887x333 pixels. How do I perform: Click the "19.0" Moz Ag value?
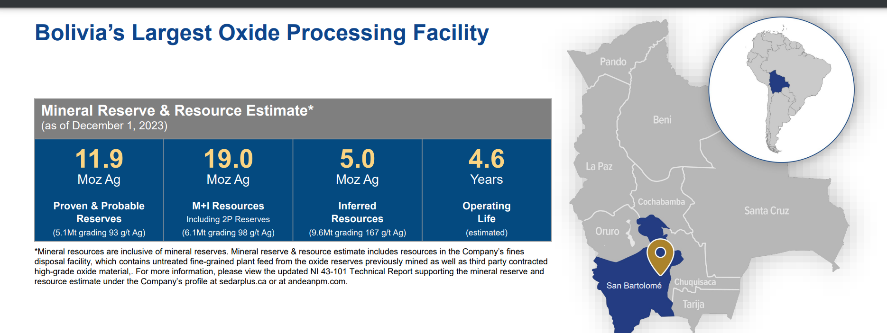click(228, 159)
